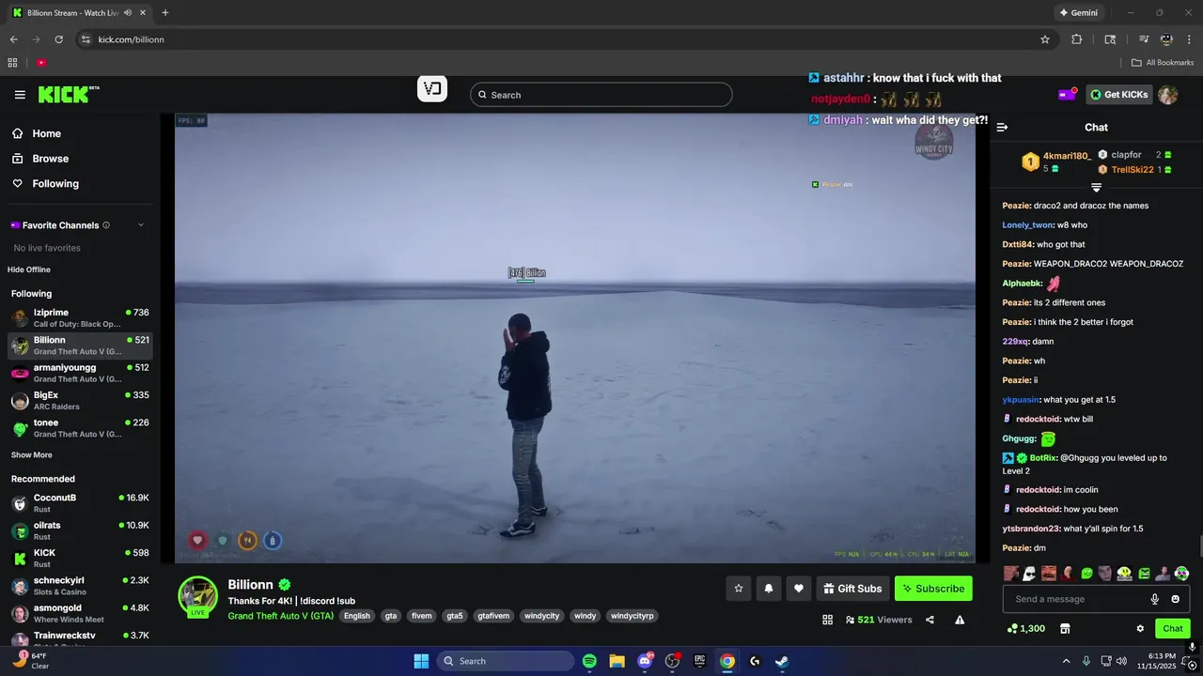Open Following in the sidebar
This screenshot has height=676, width=1203.
pos(80,184)
